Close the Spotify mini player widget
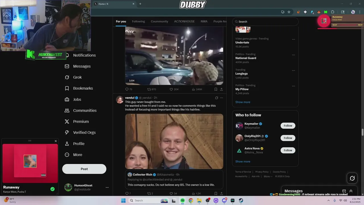The image size is (364, 205). pyautogui.click(x=56, y=141)
